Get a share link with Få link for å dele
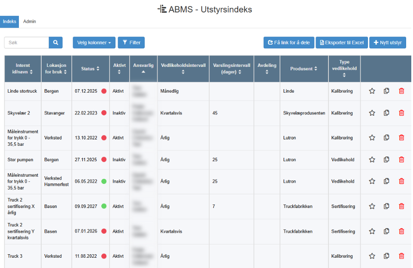 tap(288, 42)
